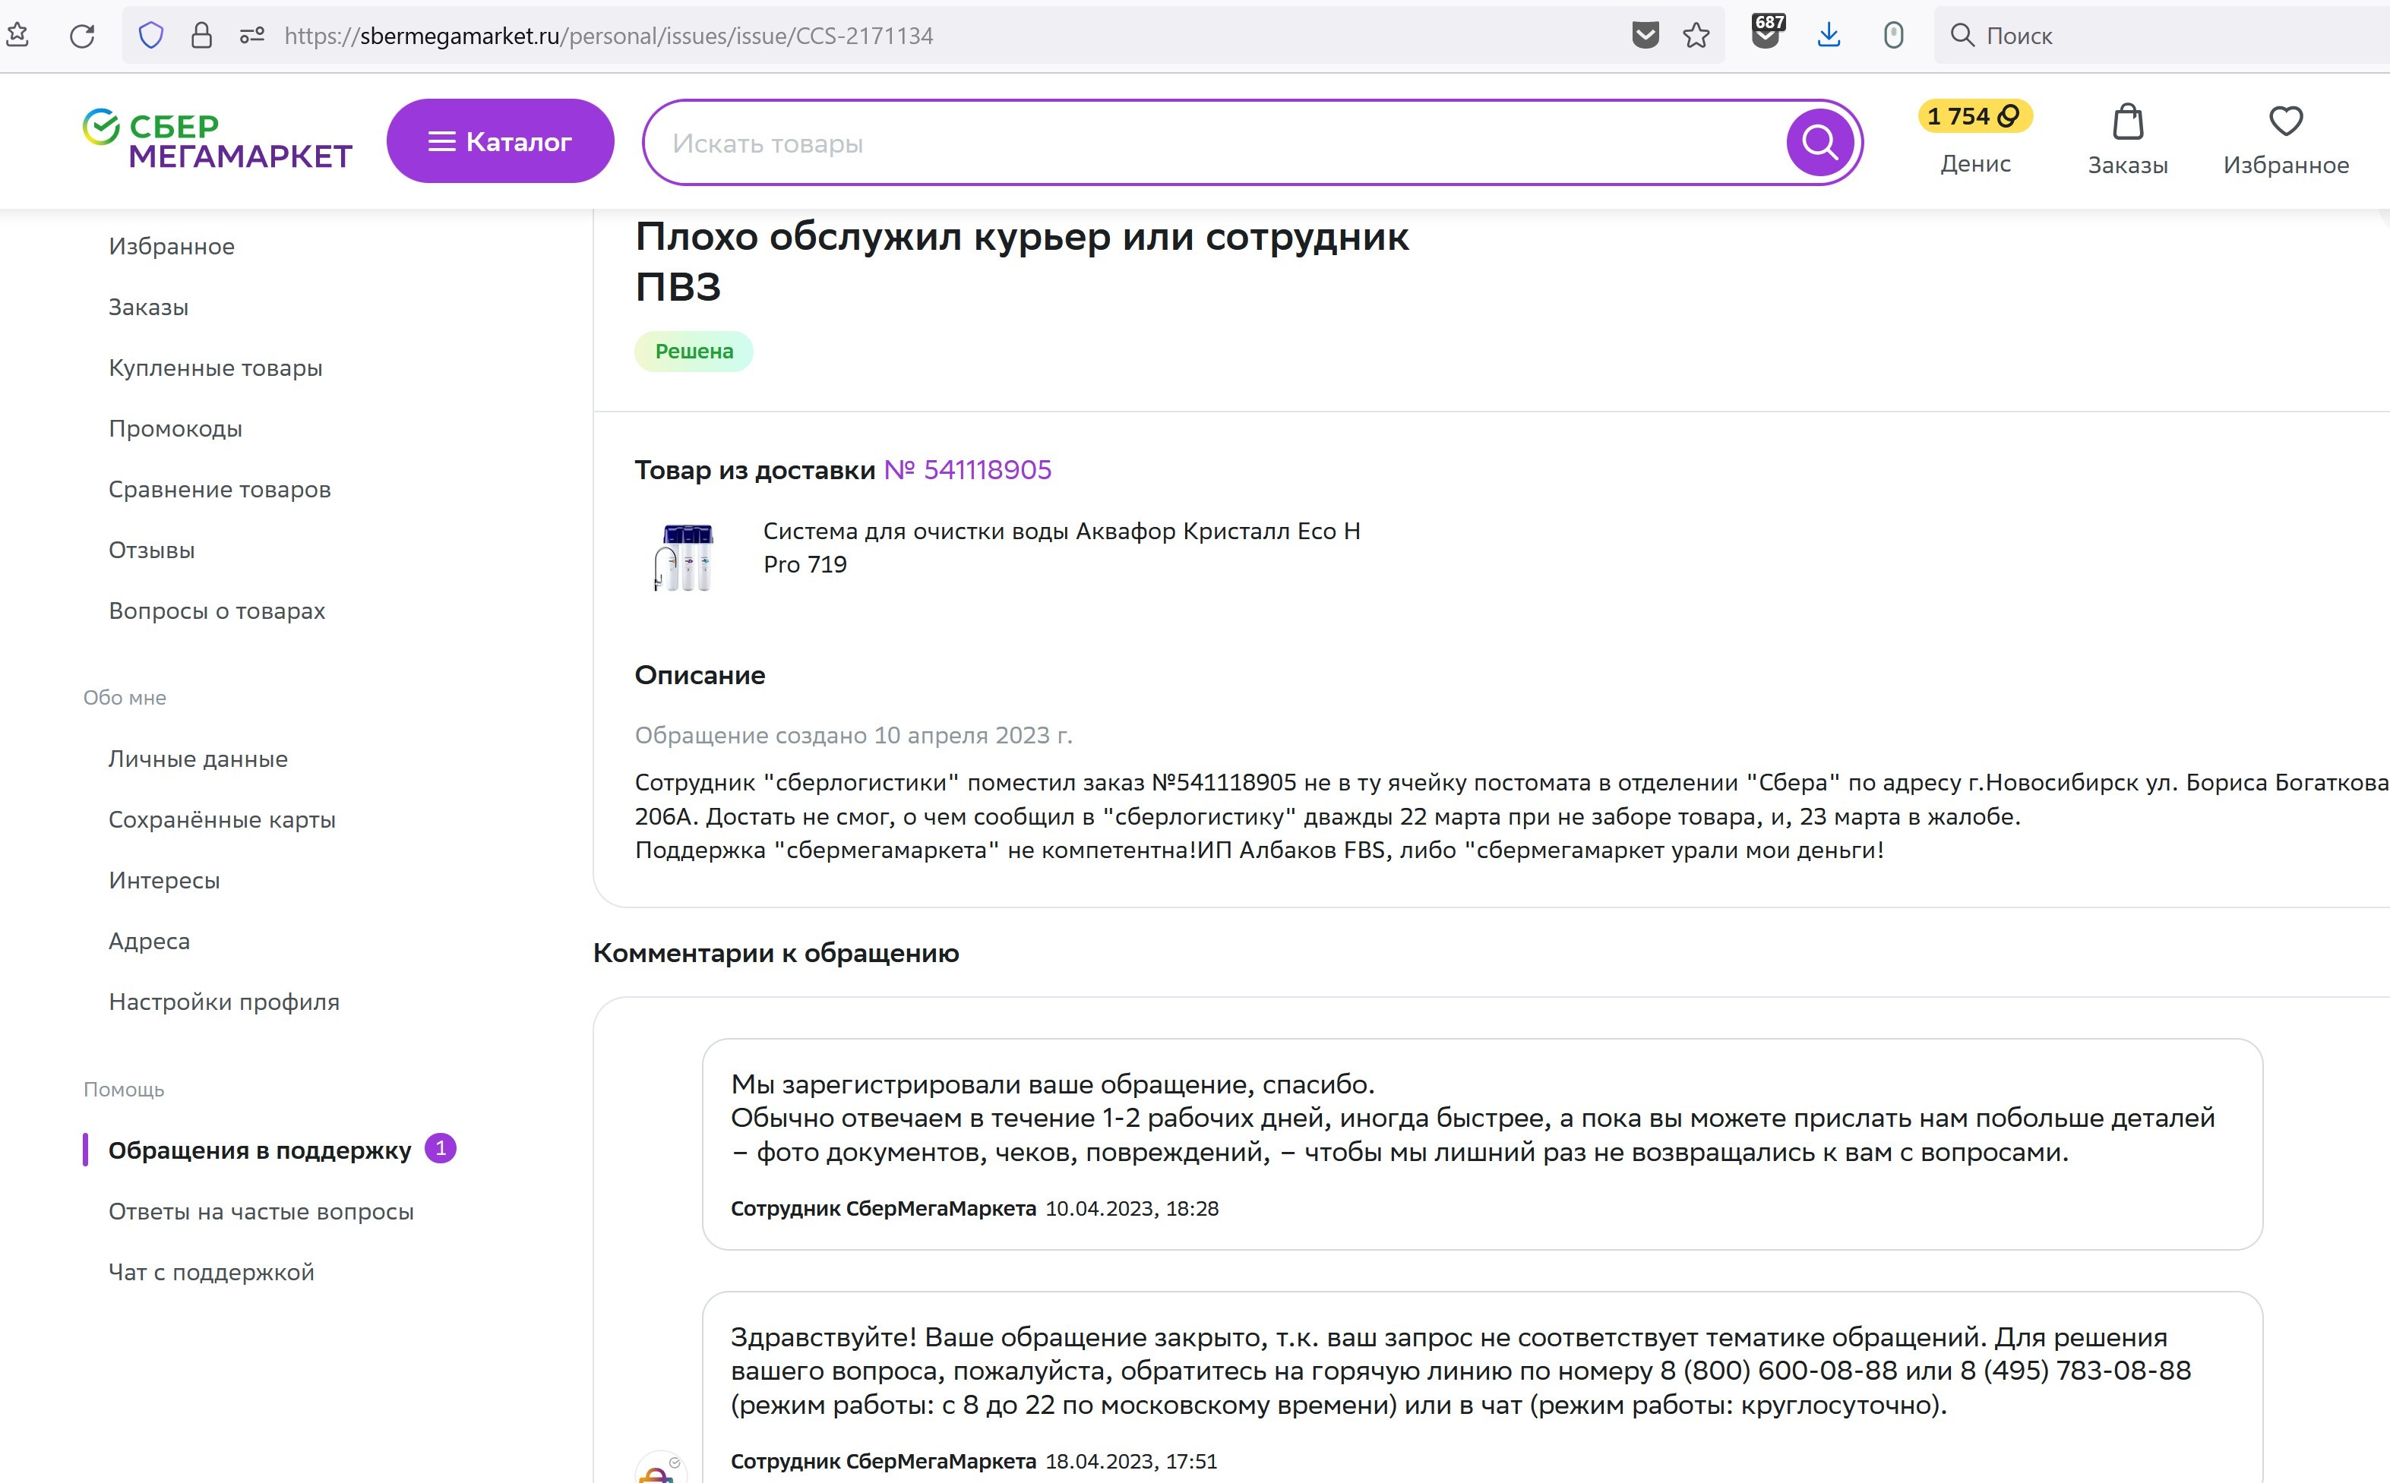Open Избранное in the left sidebar
This screenshot has height=1483, width=2390.
[172, 246]
